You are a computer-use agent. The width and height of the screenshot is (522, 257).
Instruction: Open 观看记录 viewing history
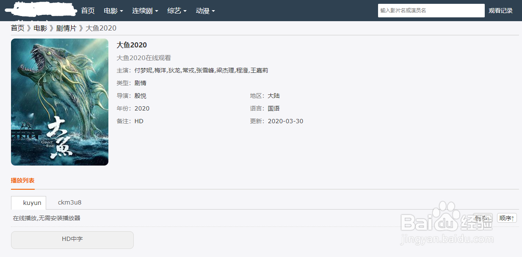[x=501, y=10]
